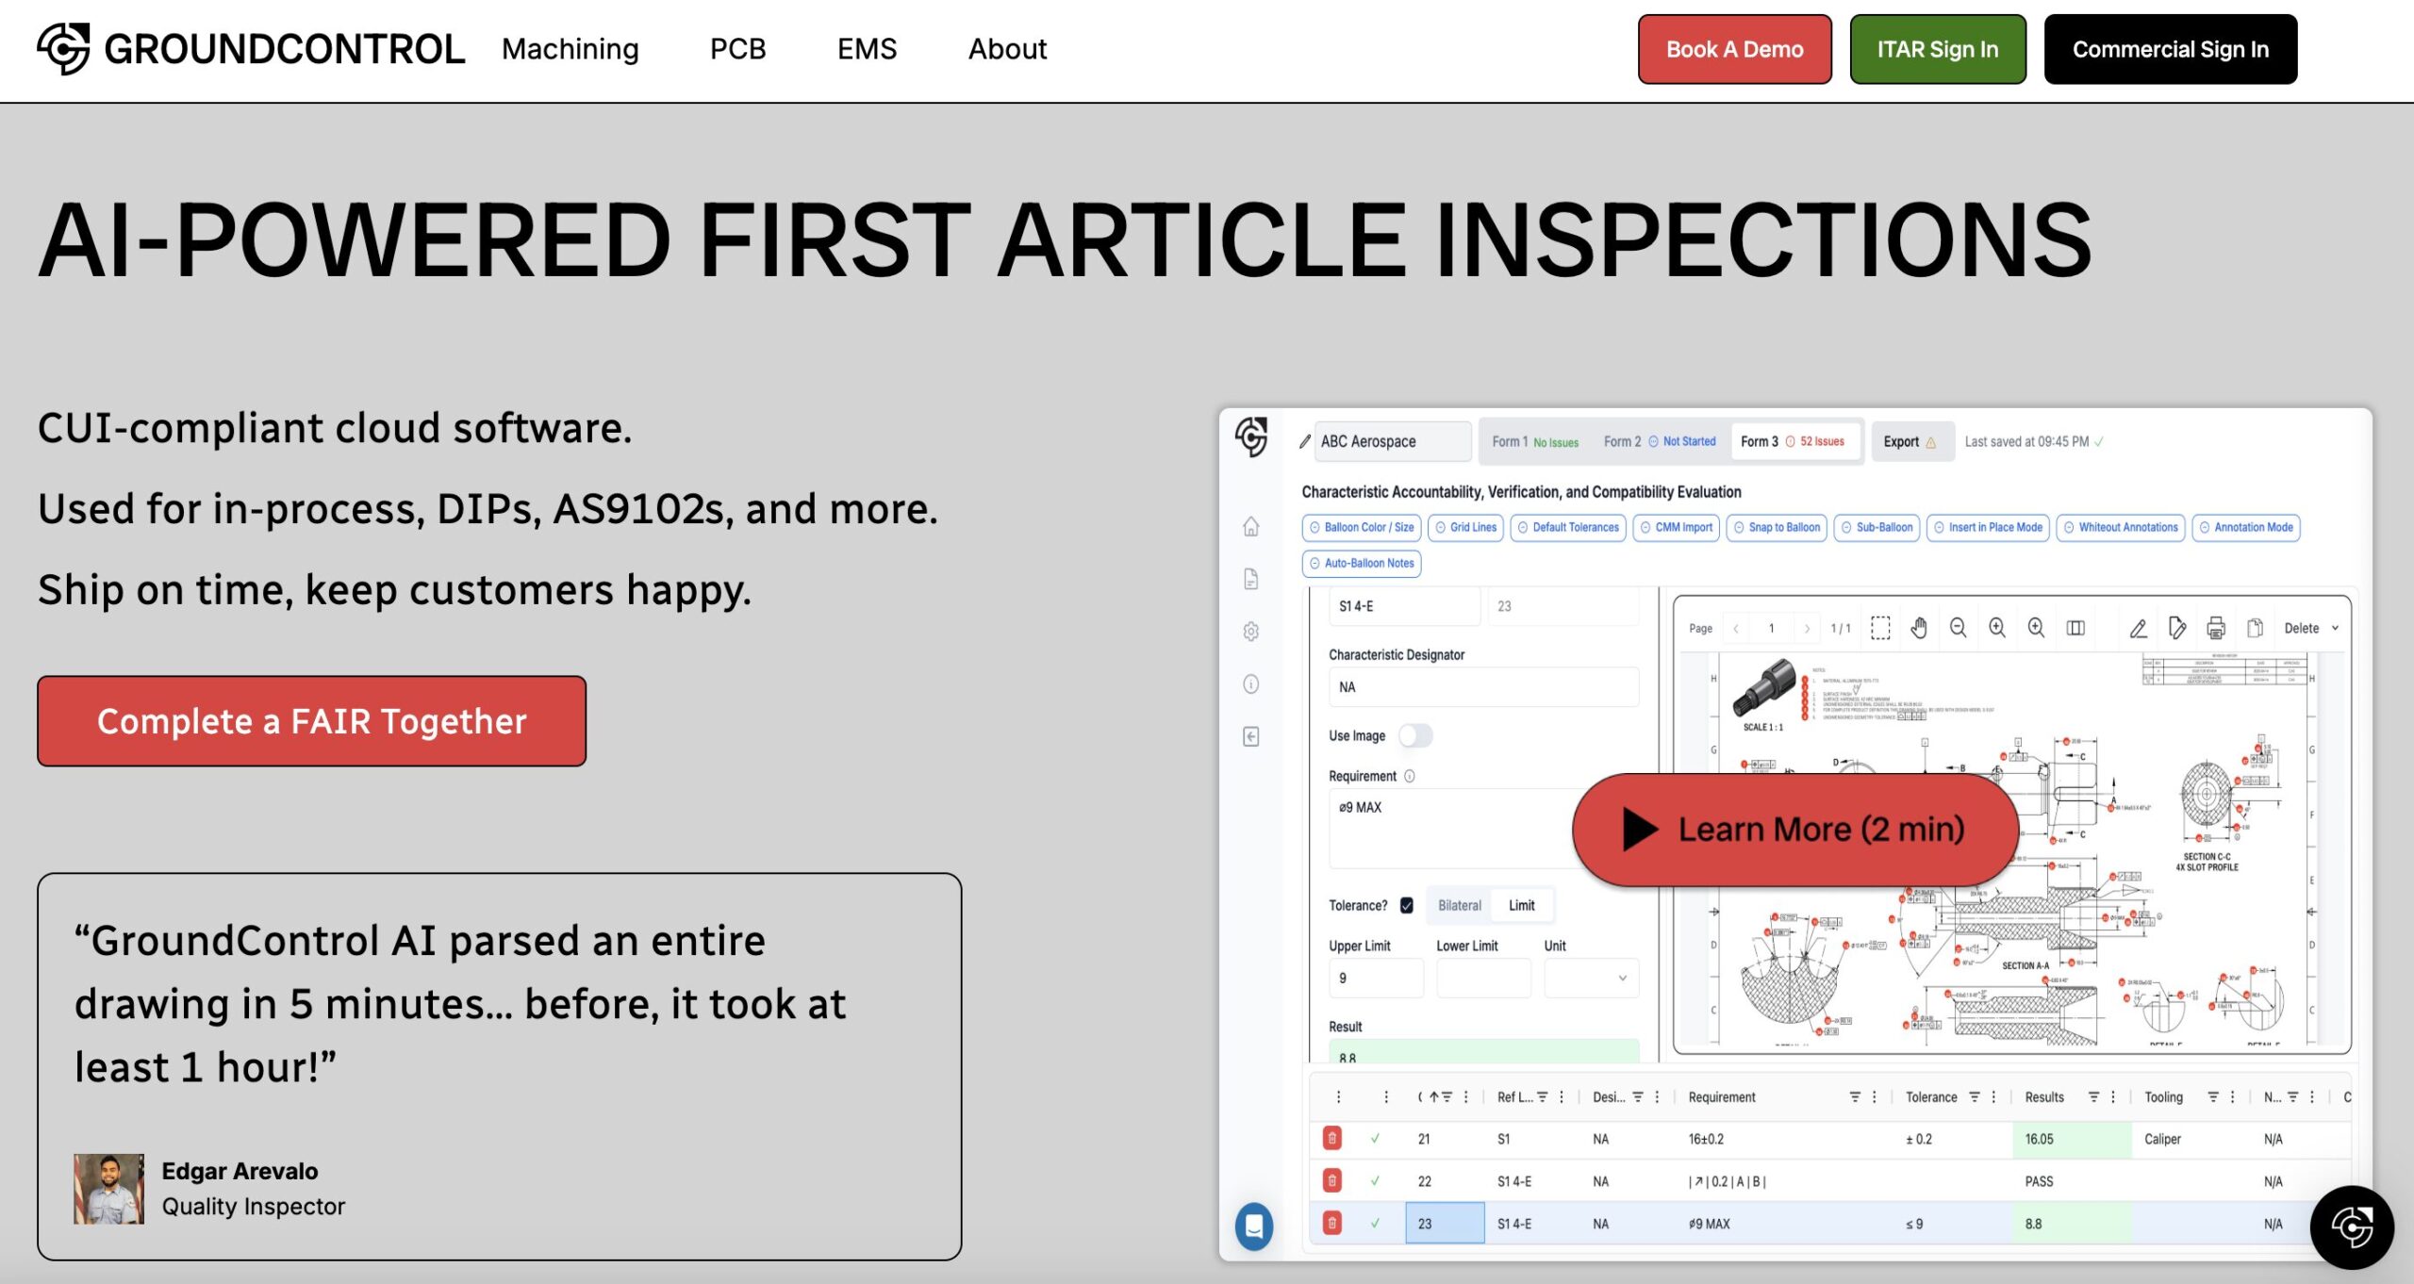Image resolution: width=2414 pixels, height=1284 pixels.
Task: Open About in top navigation
Action: [1007, 49]
